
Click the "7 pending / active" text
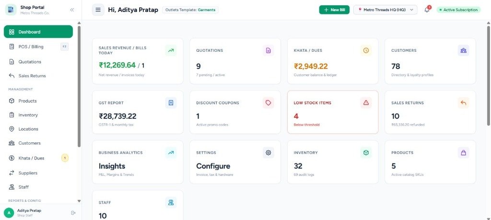[210, 75]
